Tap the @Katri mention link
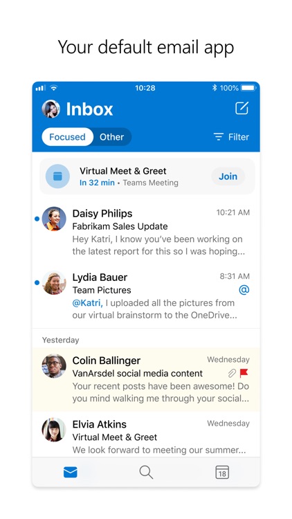This screenshot has width=292, height=519. (x=87, y=303)
